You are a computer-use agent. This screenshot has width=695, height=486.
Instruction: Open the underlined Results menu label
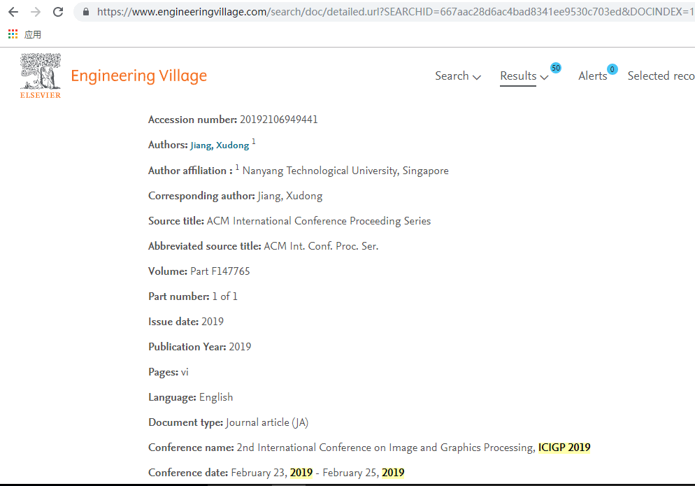tap(518, 76)
